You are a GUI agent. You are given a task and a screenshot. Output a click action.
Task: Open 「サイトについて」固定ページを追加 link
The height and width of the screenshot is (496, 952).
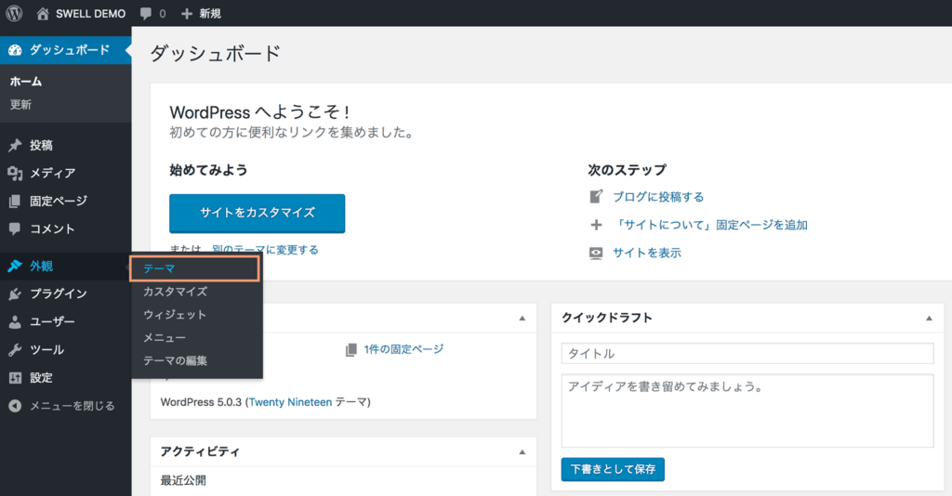710,225
